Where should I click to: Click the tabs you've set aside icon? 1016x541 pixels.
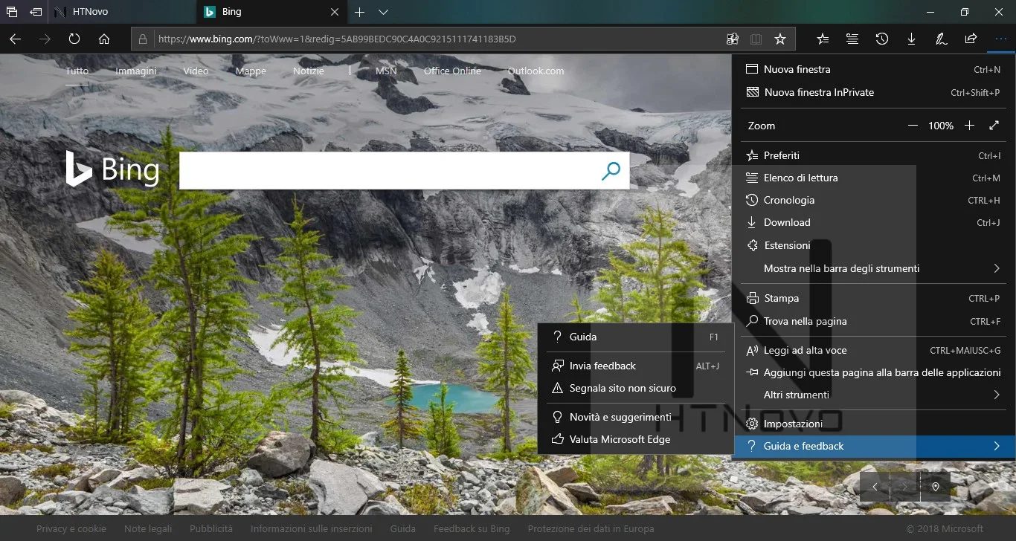12,12
